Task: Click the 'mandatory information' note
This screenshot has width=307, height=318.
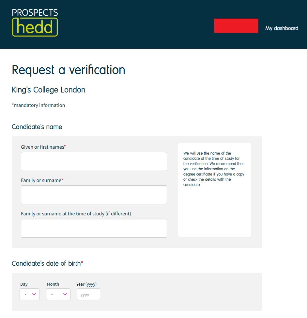Action: click(x=38, y=105)
